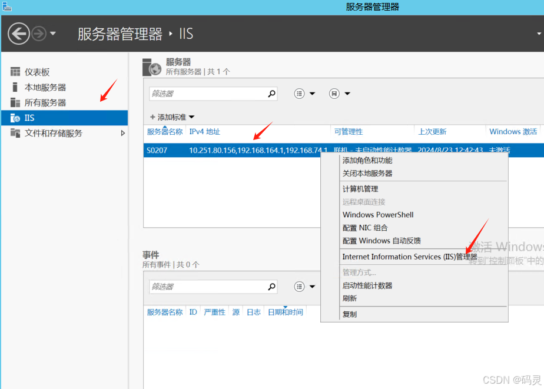The image size is (544, 389).
Task: Open the navigation history dropdown arrow
Action: click(x=53, y=34)
